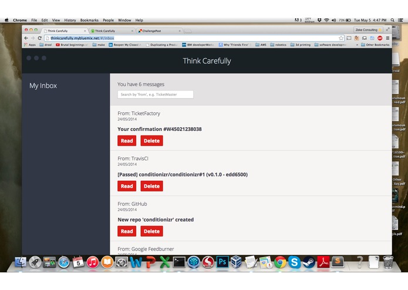Click the Dropbox menu bar icon

(x=319, y=20)
